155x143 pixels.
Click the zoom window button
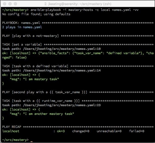[x=15, y=4]
